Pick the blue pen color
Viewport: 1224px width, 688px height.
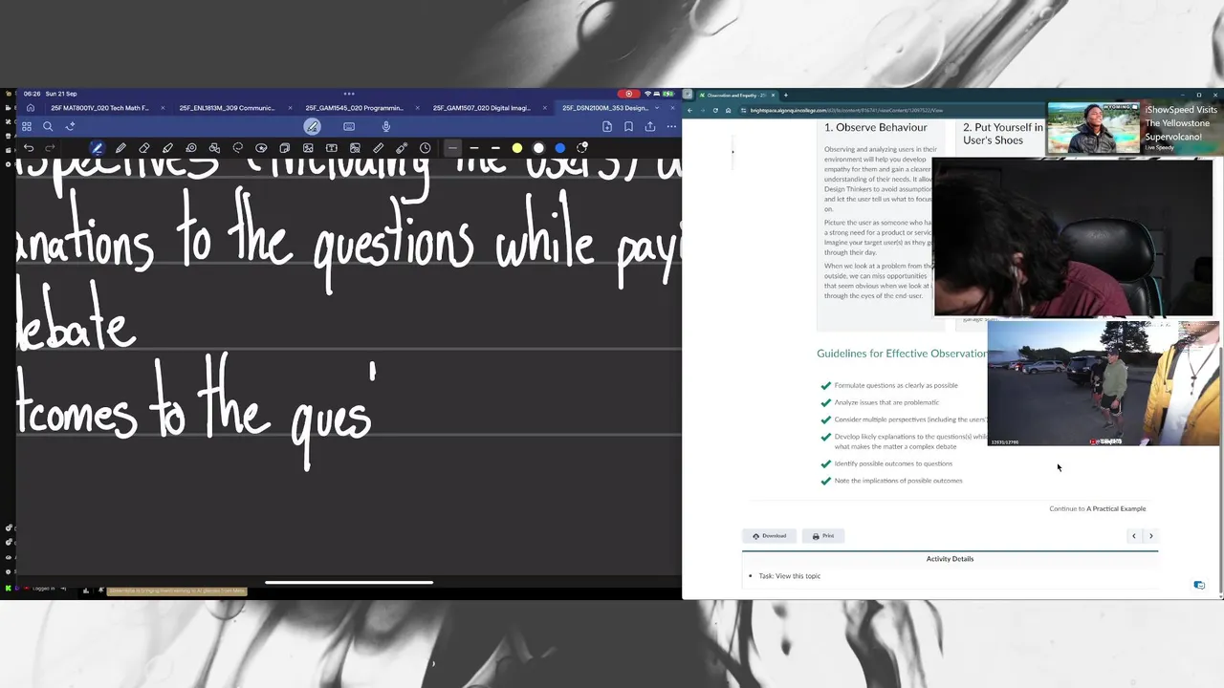[x=560, y=148]
